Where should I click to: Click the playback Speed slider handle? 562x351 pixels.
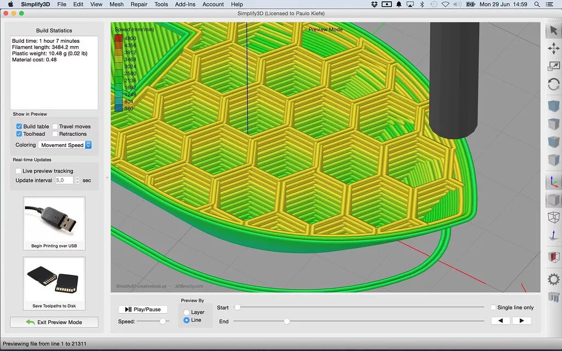click(162, 321)
